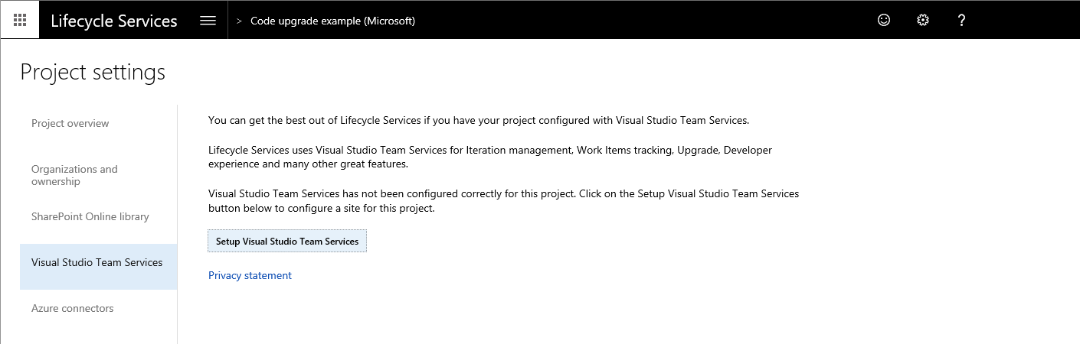Open the settings gear icon
The image size is (1080, 344).
[923, 21]
